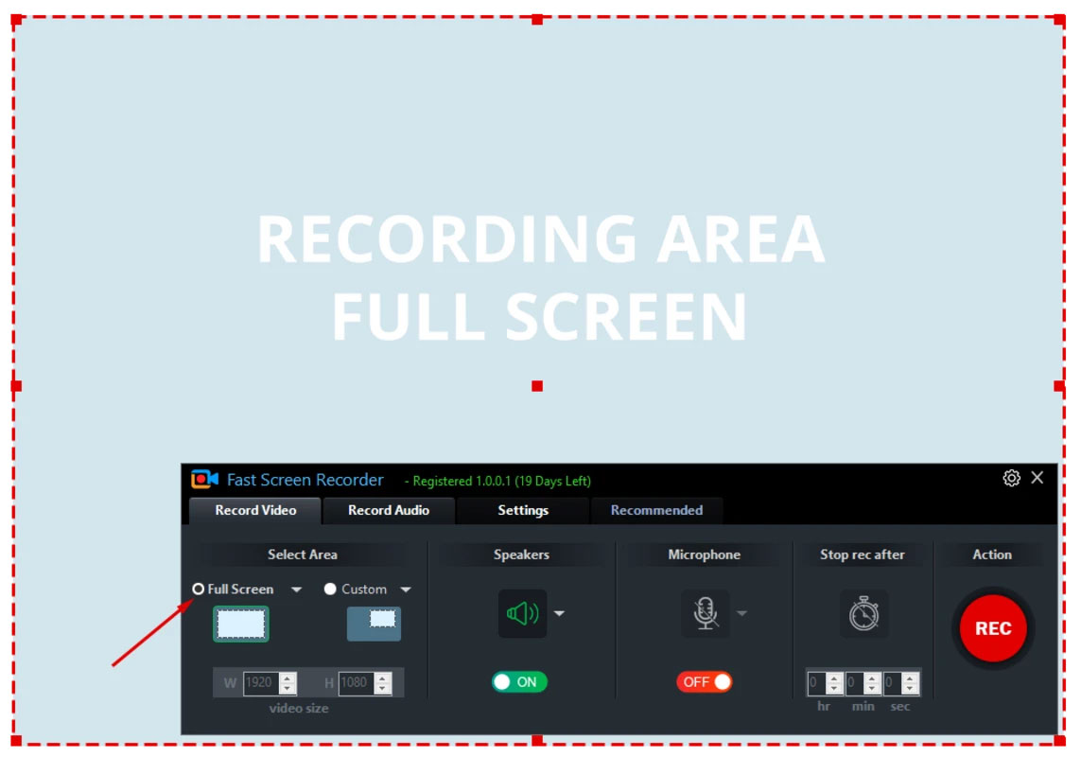This screenshot has width=1081, height=757.
Task: Click the video width field showing 1920
Action: point(261,682)
